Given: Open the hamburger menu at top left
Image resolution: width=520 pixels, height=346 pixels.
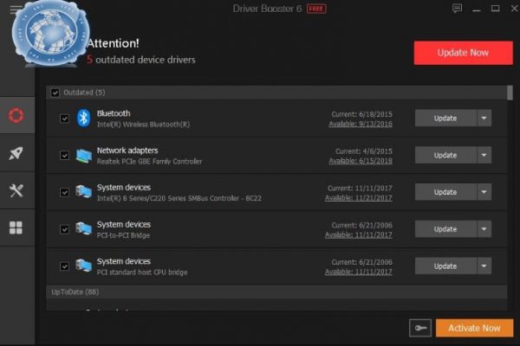Looking at the screenshot, I should tap(14, 10).
